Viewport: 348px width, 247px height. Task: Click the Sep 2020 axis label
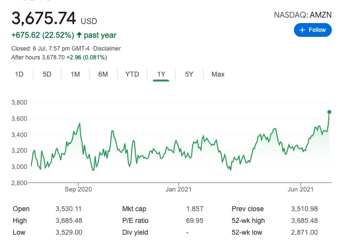pos(78,190)
